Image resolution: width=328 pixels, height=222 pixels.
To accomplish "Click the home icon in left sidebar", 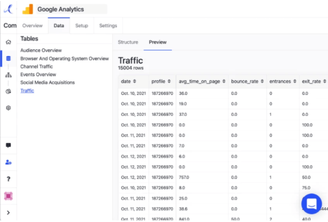I will (8, 42).
